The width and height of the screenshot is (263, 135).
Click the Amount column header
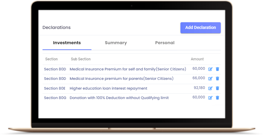(197, 59)
